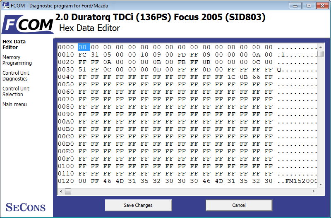
Task: Select byte 1C in row 0040
Action: (x=231, y=77)
